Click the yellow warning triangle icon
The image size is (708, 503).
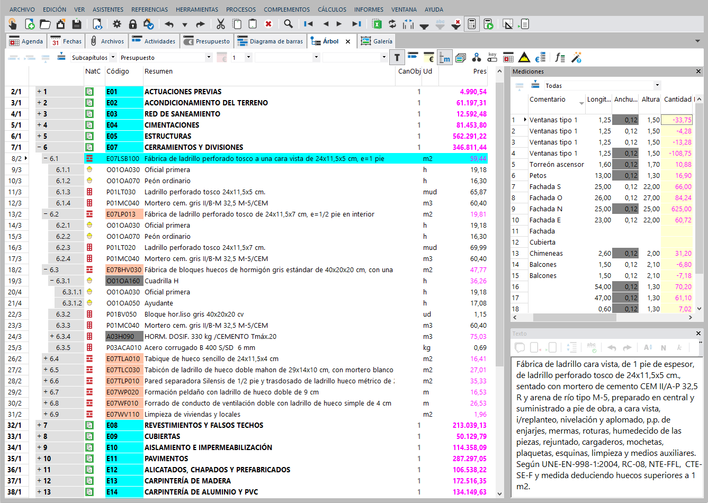pyautogui.click(x=524, y=58)
